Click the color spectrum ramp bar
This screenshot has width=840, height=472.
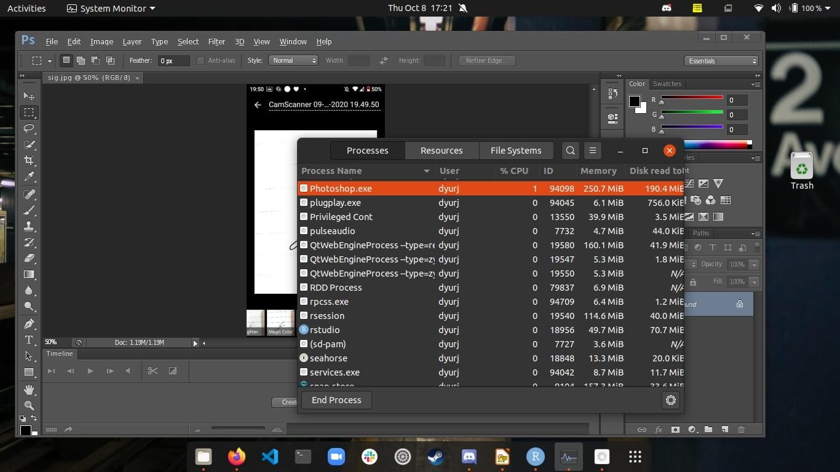(718, 145)
